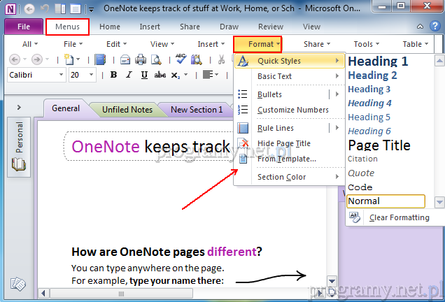The width and height of the screenshot is (445, 302).
Task: Expand the Section Color submenu
Action: pos(281,177)
